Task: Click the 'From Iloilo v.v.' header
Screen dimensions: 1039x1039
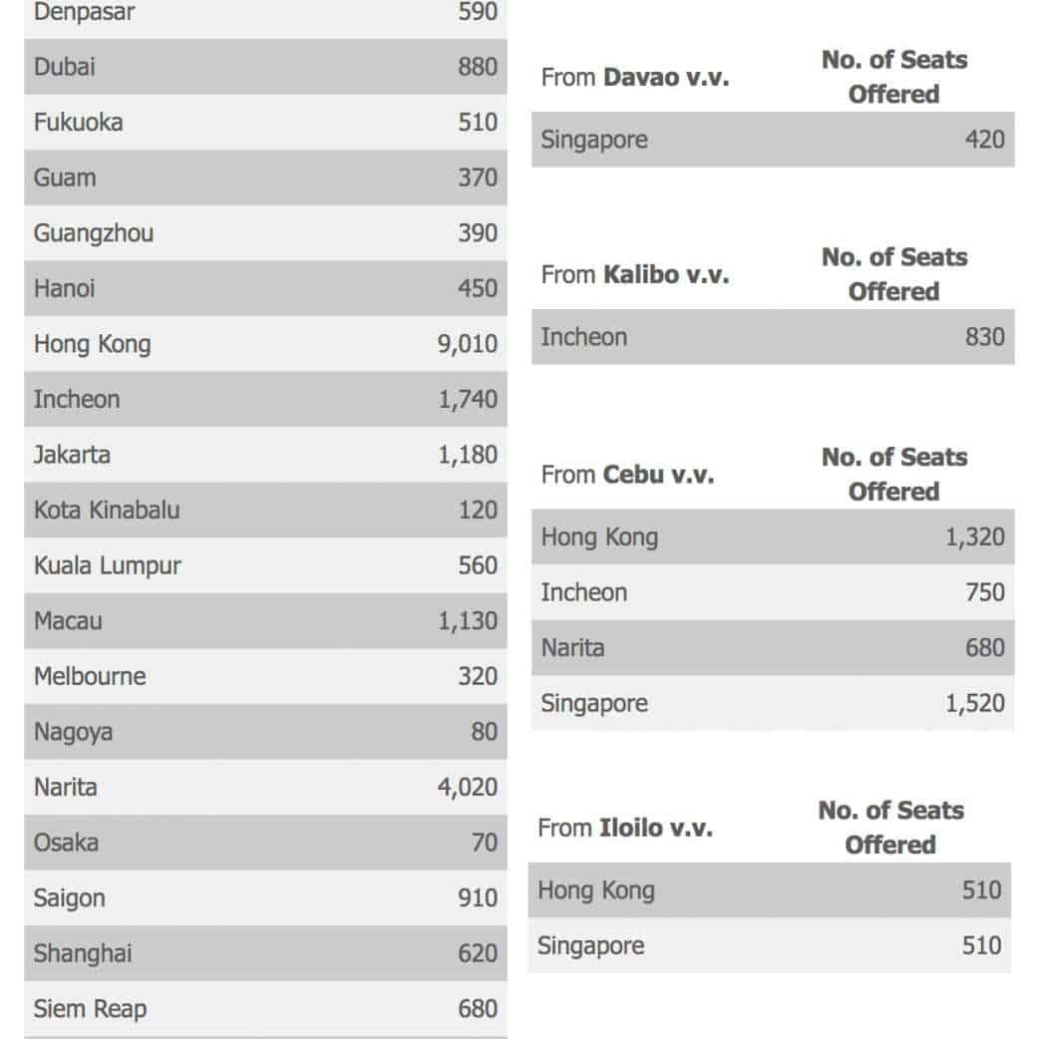Action: point(625,828)
